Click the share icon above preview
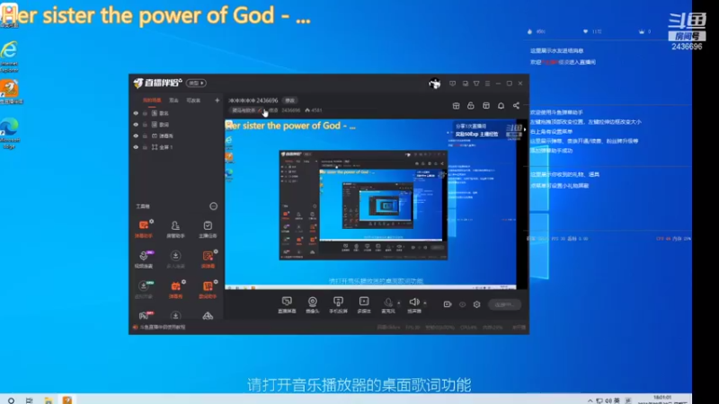This screenshot has height=404, width=719. point(516,106)
